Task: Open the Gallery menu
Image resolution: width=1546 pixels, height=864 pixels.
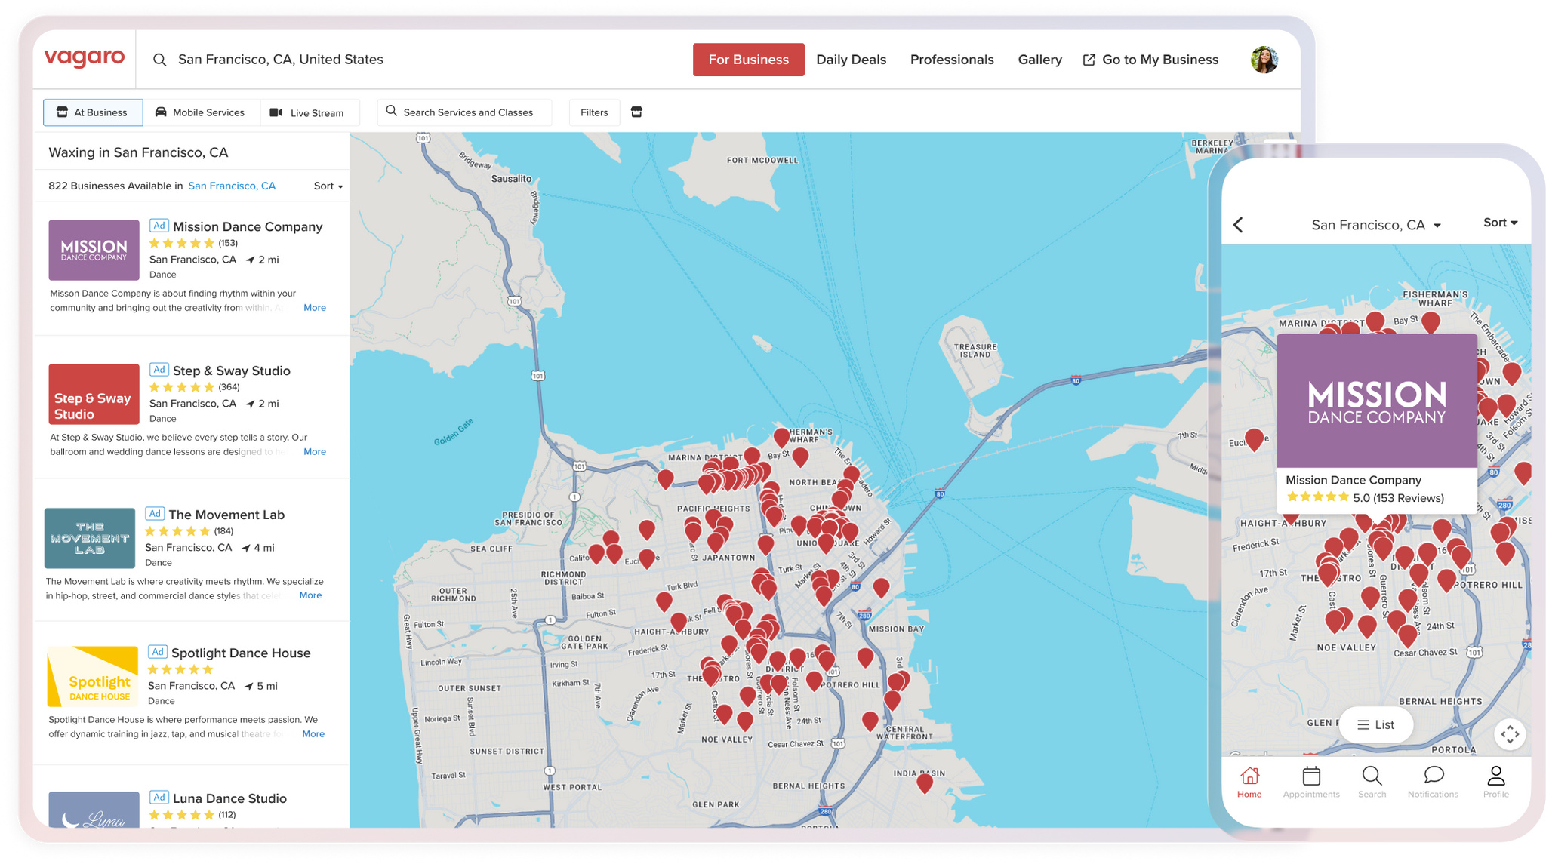Action: [x=1039, y=60]
